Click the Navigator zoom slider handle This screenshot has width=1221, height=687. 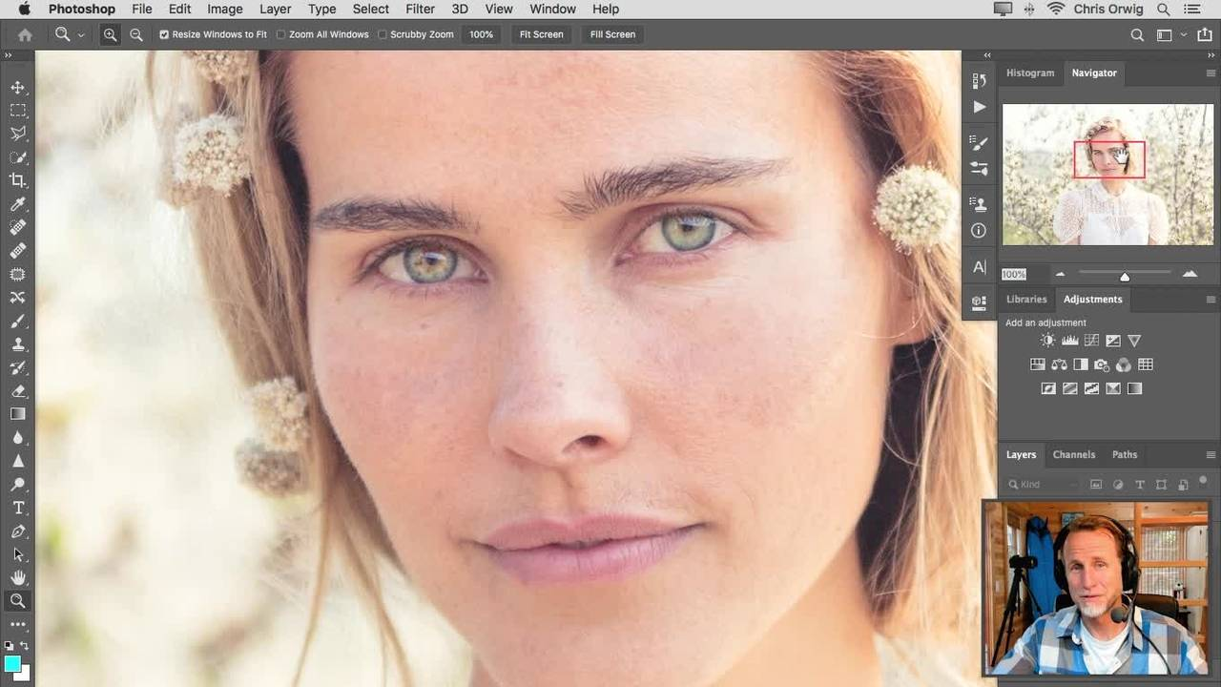click(1125, 277)
